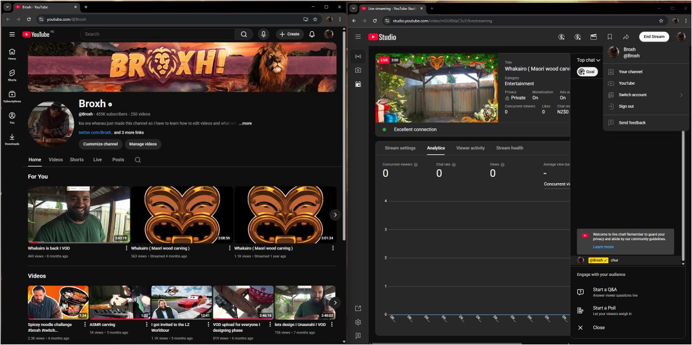The width and height of the screenshot is (692, 345).
Task: Click Create button on YouTube
Action: tap(289, 34)
